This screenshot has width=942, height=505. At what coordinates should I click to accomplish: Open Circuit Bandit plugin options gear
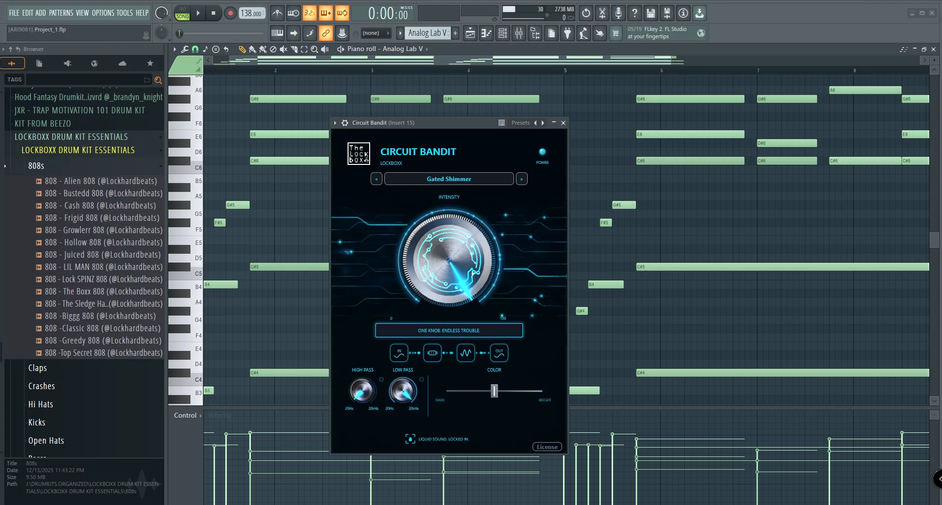(x=345, y=123)
